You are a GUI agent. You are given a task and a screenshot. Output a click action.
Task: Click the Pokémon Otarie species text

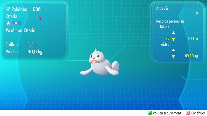click(x=20, y=30)
